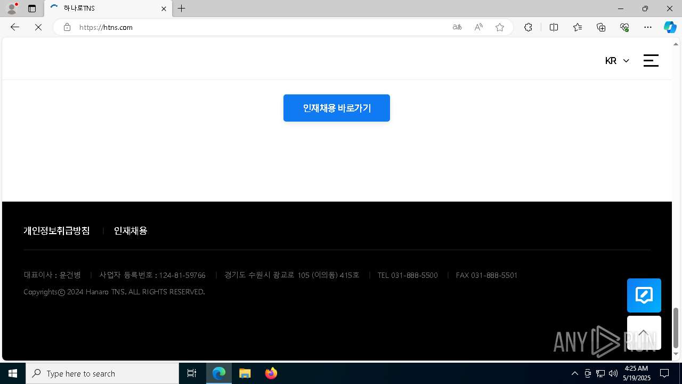Start Read aloud from address bar
682x384 pixels.
[478, 27]
